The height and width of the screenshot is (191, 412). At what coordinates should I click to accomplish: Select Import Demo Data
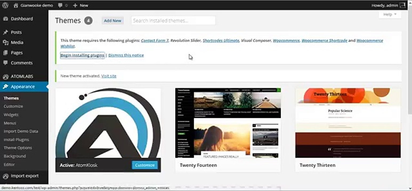tap(21, 131)
